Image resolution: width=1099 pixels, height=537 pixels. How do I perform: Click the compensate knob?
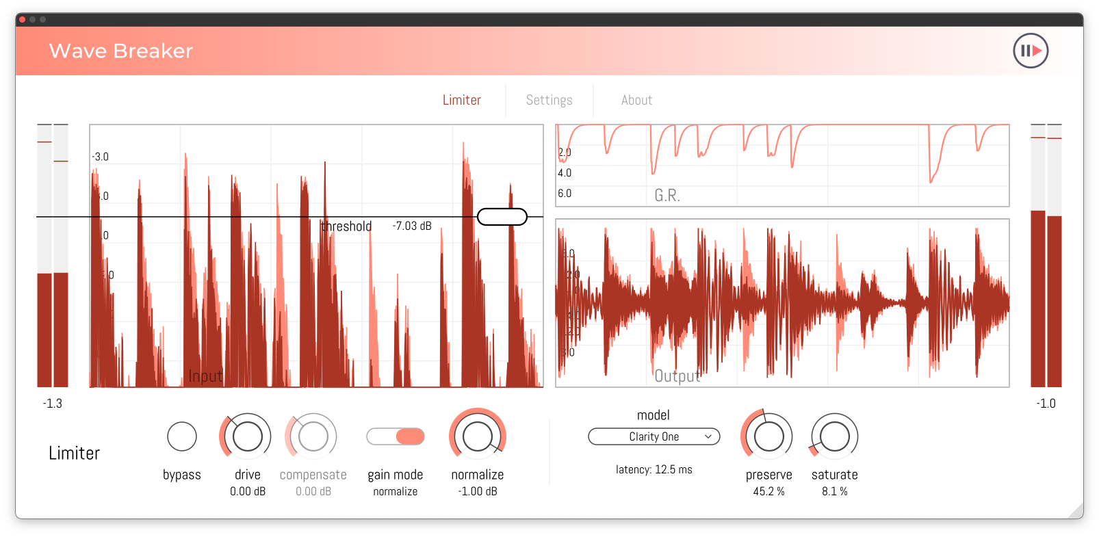[313, 436]
